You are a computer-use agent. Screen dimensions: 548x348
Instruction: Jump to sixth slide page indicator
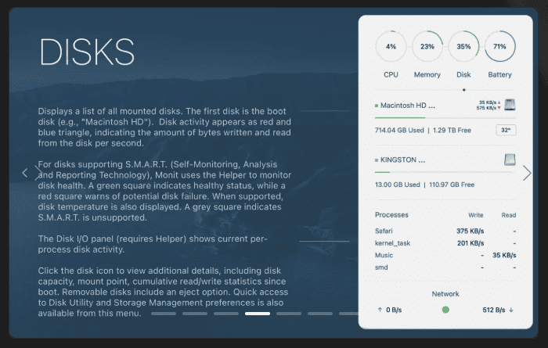pos(320,314)
